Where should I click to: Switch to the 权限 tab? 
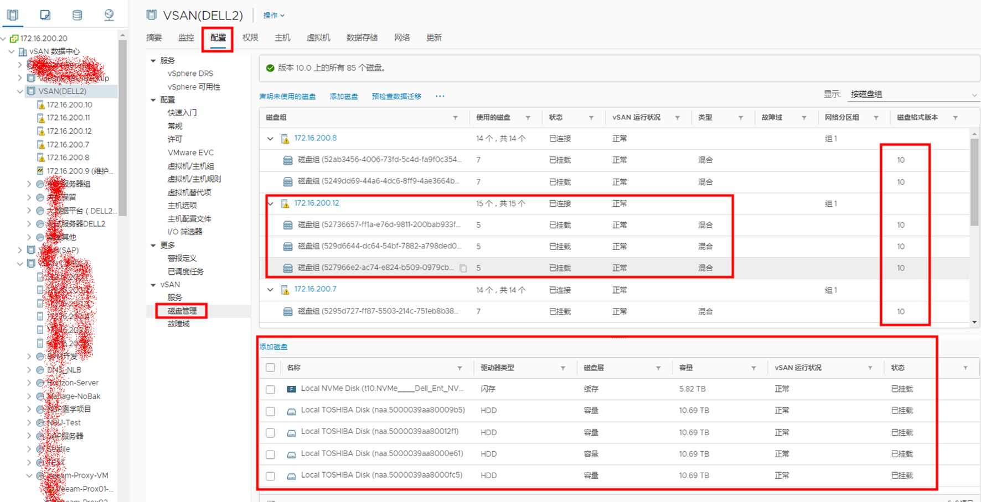250,38
